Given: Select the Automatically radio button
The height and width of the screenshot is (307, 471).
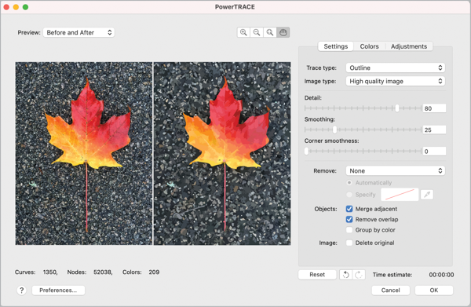Looking at the screenshot, I should pos(349,183).
